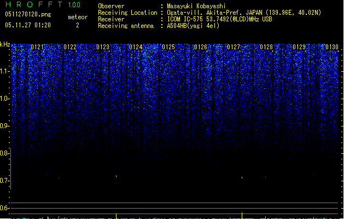Viewport: 344px width, 219px height.
Task: Click the 0126 time marker
Action: coord(201,47)
